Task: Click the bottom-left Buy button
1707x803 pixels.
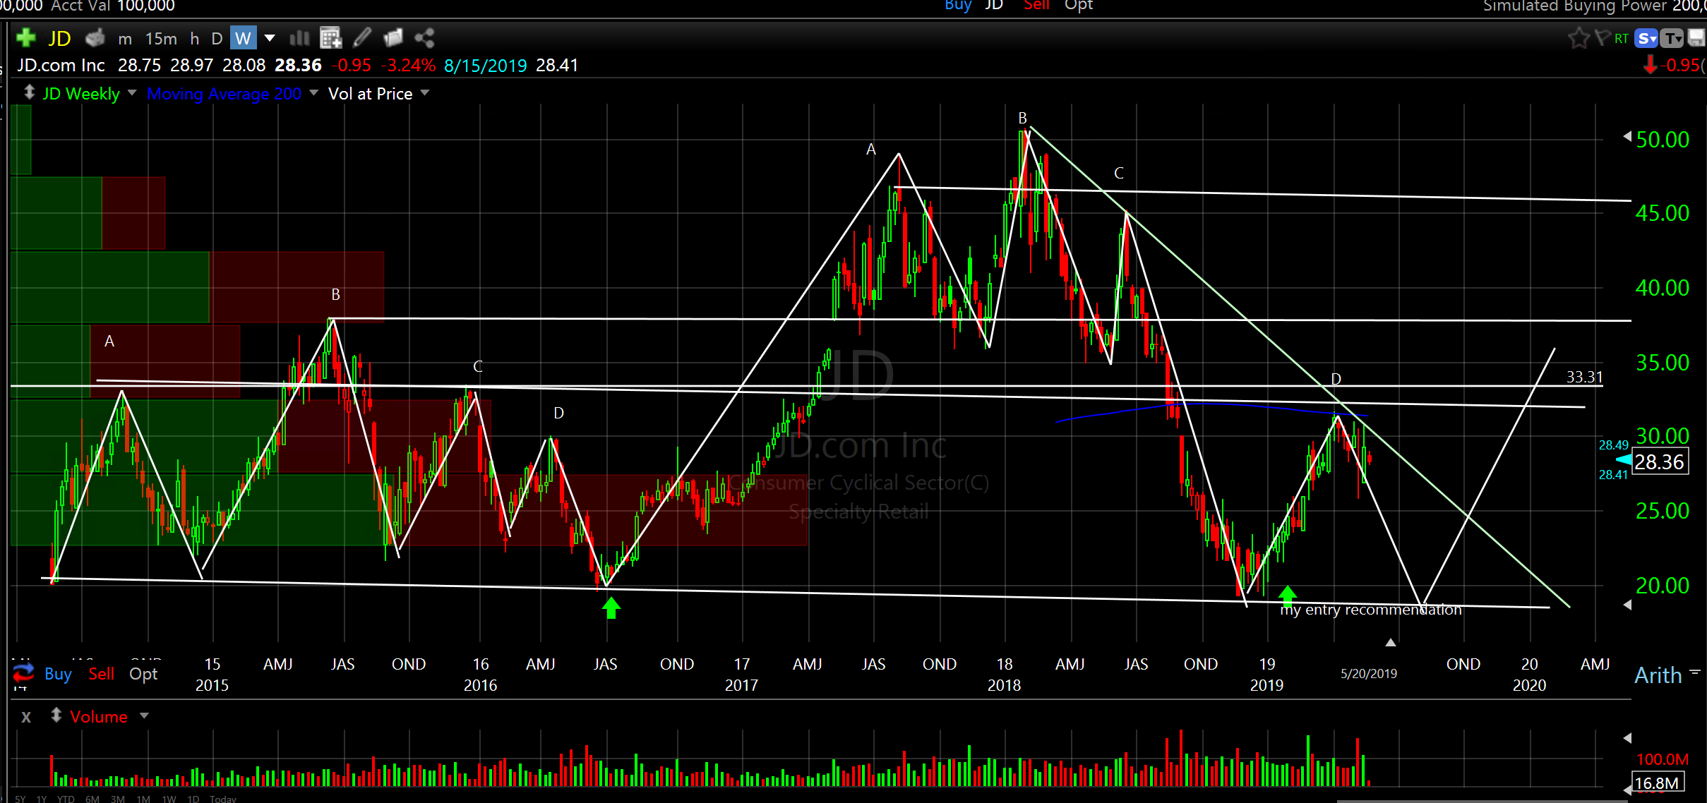Action: 58,674
